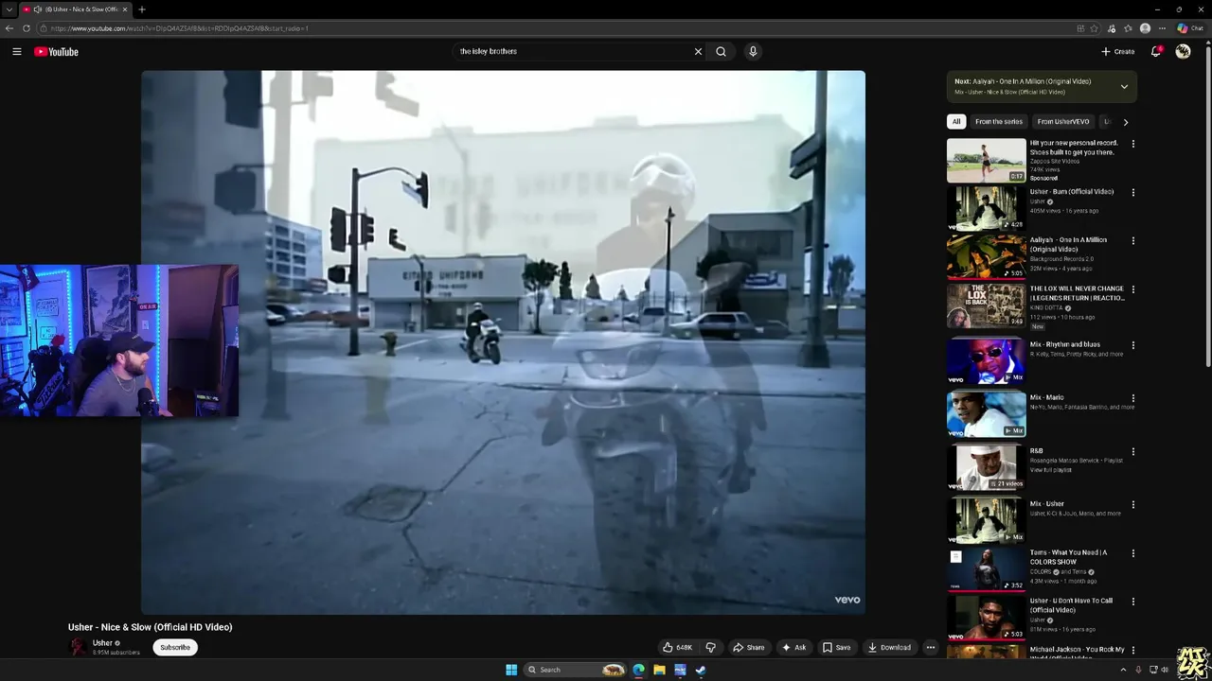Run search with the magnifier button
This screenshot has height=681, width=1212.
tap(721, 52)
